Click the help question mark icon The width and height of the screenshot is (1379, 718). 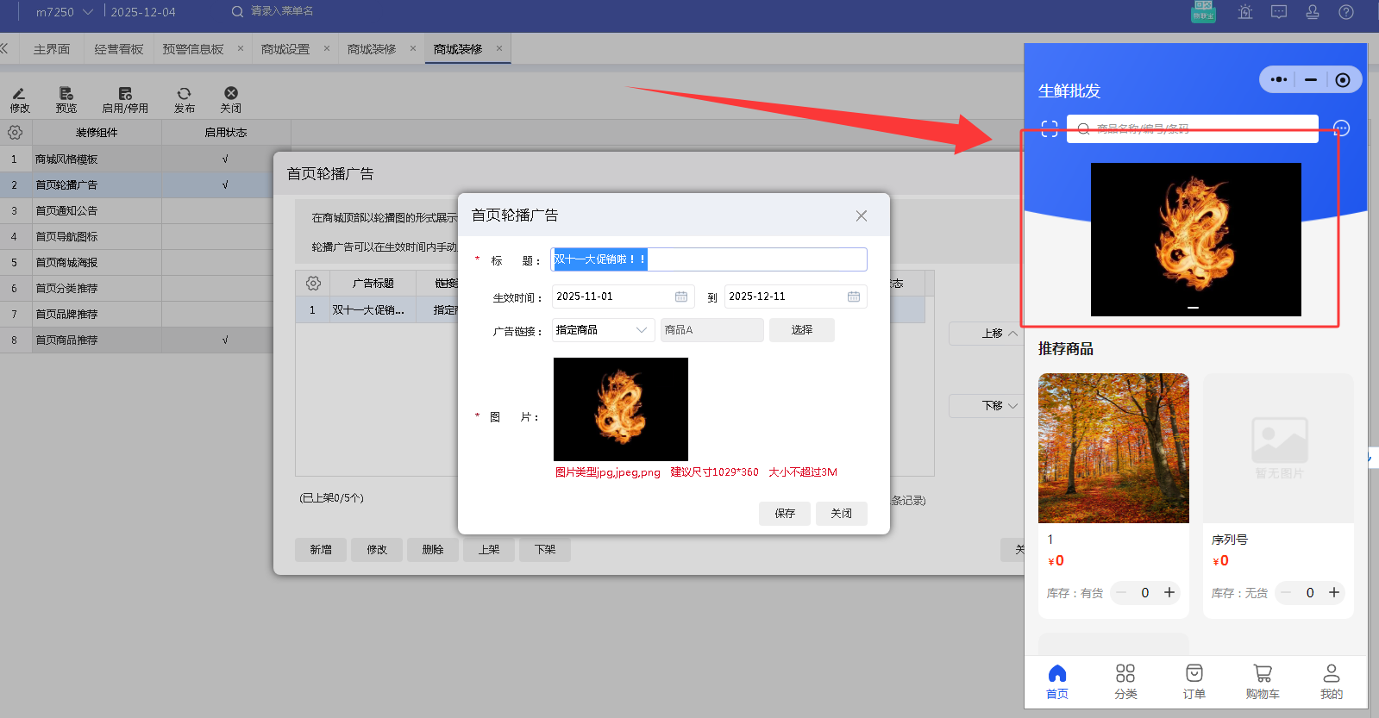[1345, 12]
